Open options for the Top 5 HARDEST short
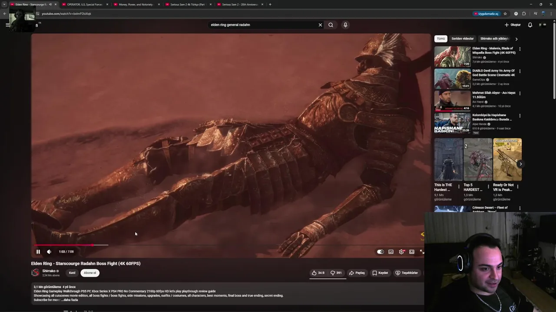 click(x=488, y=187)
